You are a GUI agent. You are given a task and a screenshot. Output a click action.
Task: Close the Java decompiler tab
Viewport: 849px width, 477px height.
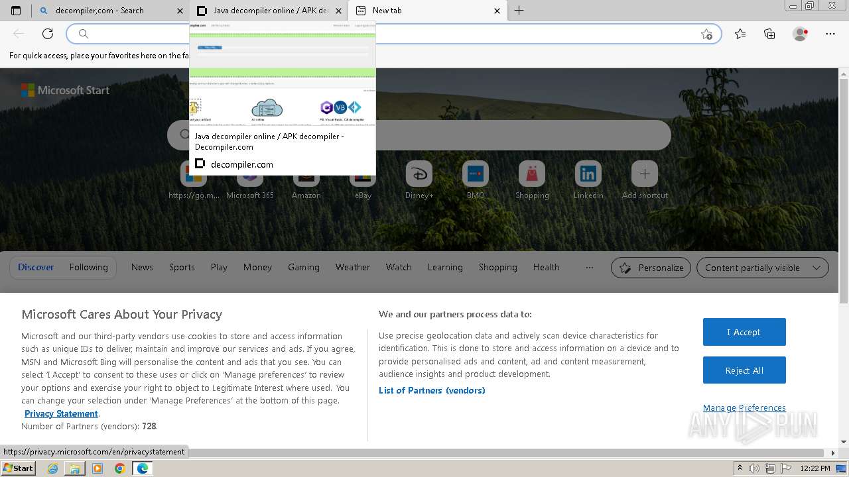pos(339,11)
